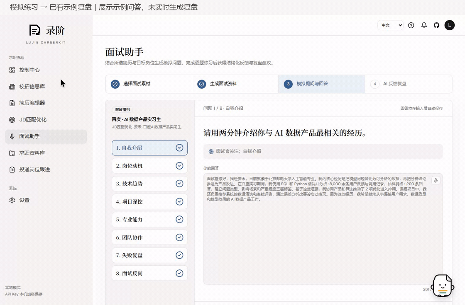Open 求职资料库 folder icon
The image size is (465, 305).
[12, 153]
